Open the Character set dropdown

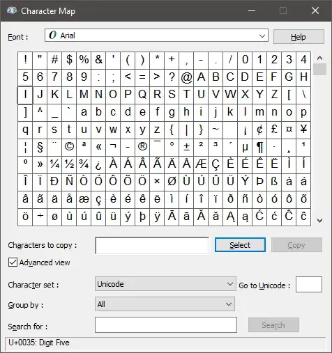pos(165,284)
